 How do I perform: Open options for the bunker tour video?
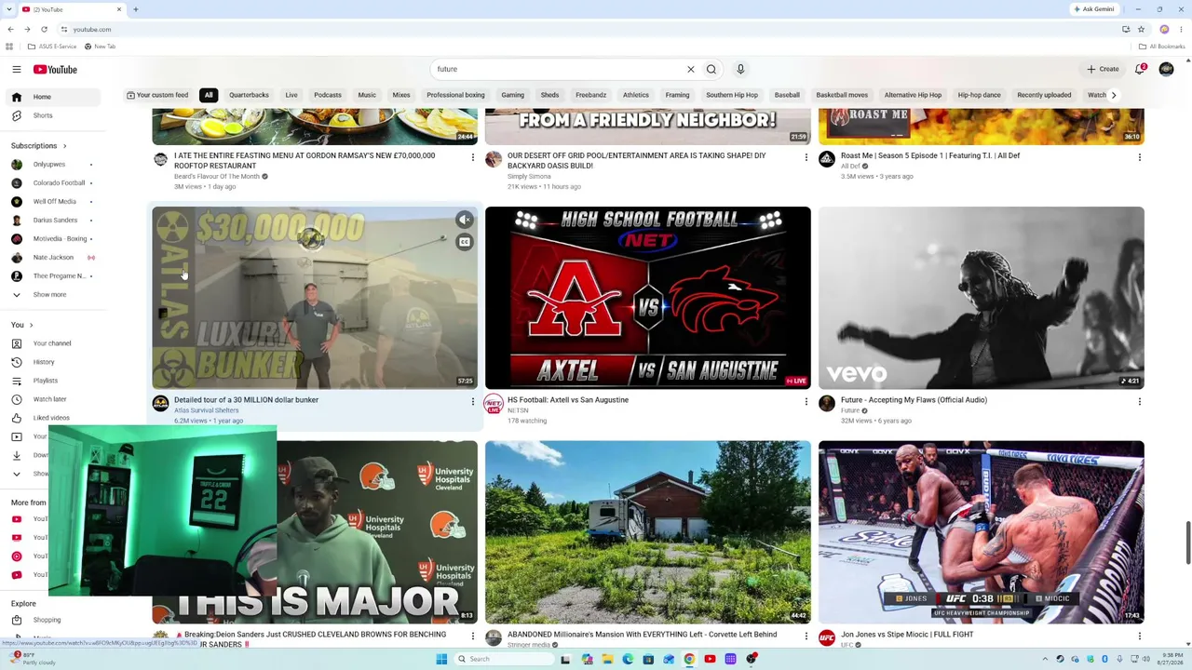(472, 401)
